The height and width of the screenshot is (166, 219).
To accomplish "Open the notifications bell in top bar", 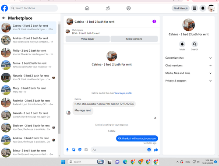I will click(203, 8).
